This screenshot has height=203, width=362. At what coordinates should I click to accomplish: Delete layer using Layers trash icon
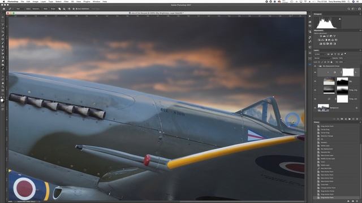point(357,119)
